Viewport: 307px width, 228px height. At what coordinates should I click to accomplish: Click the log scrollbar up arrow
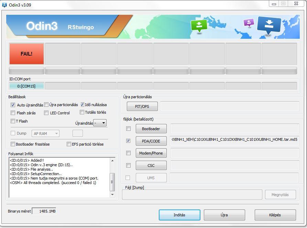coord(112,161)
